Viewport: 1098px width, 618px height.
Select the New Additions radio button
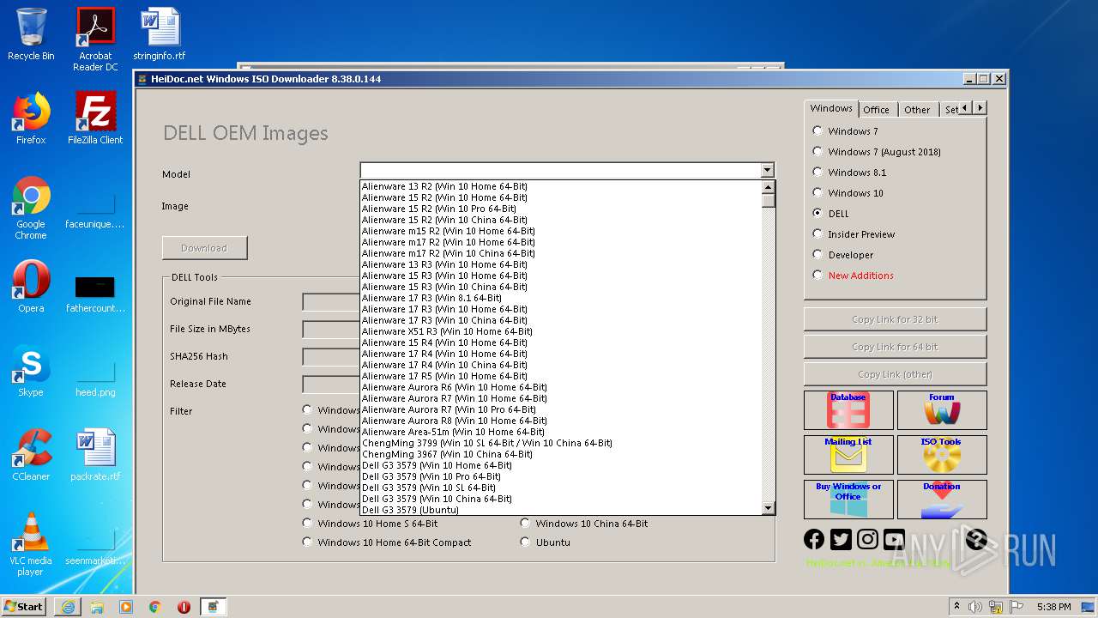(x=817, y=276)
